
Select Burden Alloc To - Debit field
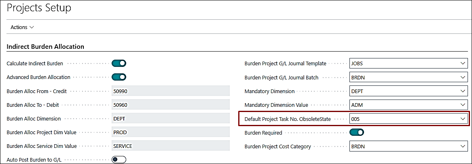(x=170, y=105)
